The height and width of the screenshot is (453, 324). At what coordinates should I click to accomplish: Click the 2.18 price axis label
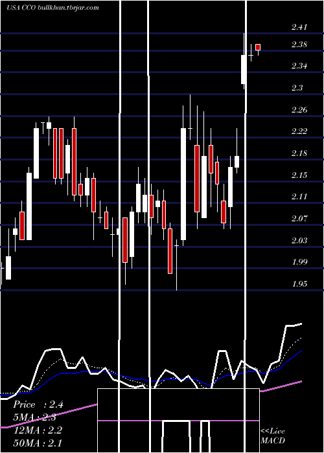(299, 153)
